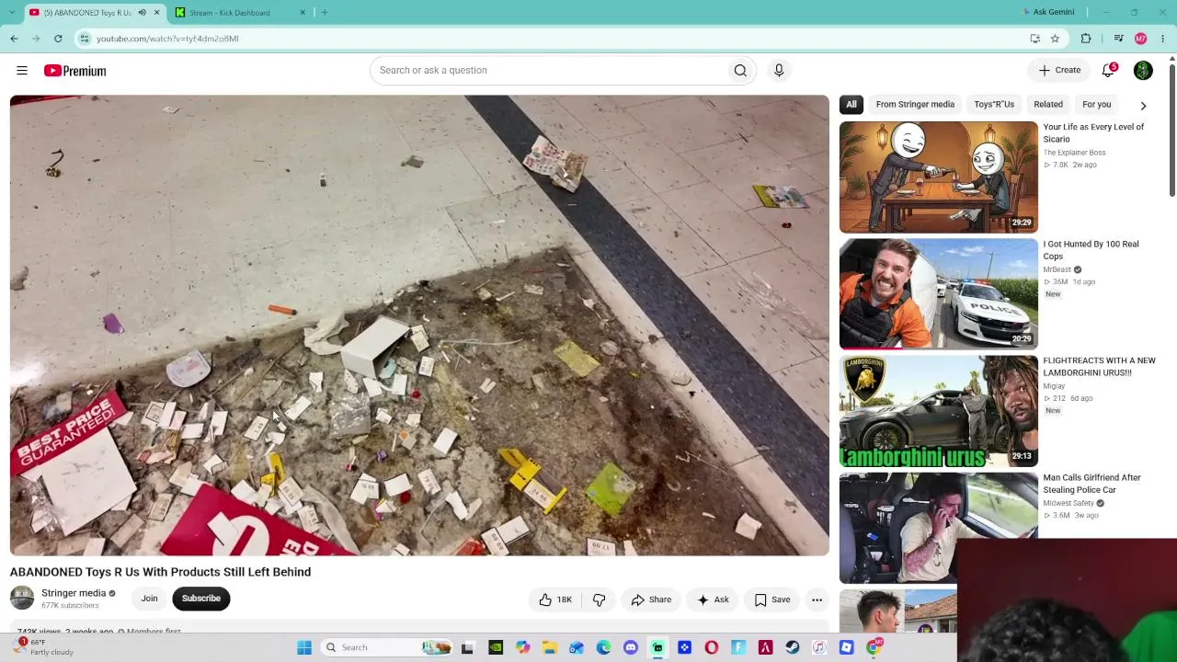This screenshot has width=1177, height=662.
Task: Bookmark this page with the star
Action: coord(1055,39)
